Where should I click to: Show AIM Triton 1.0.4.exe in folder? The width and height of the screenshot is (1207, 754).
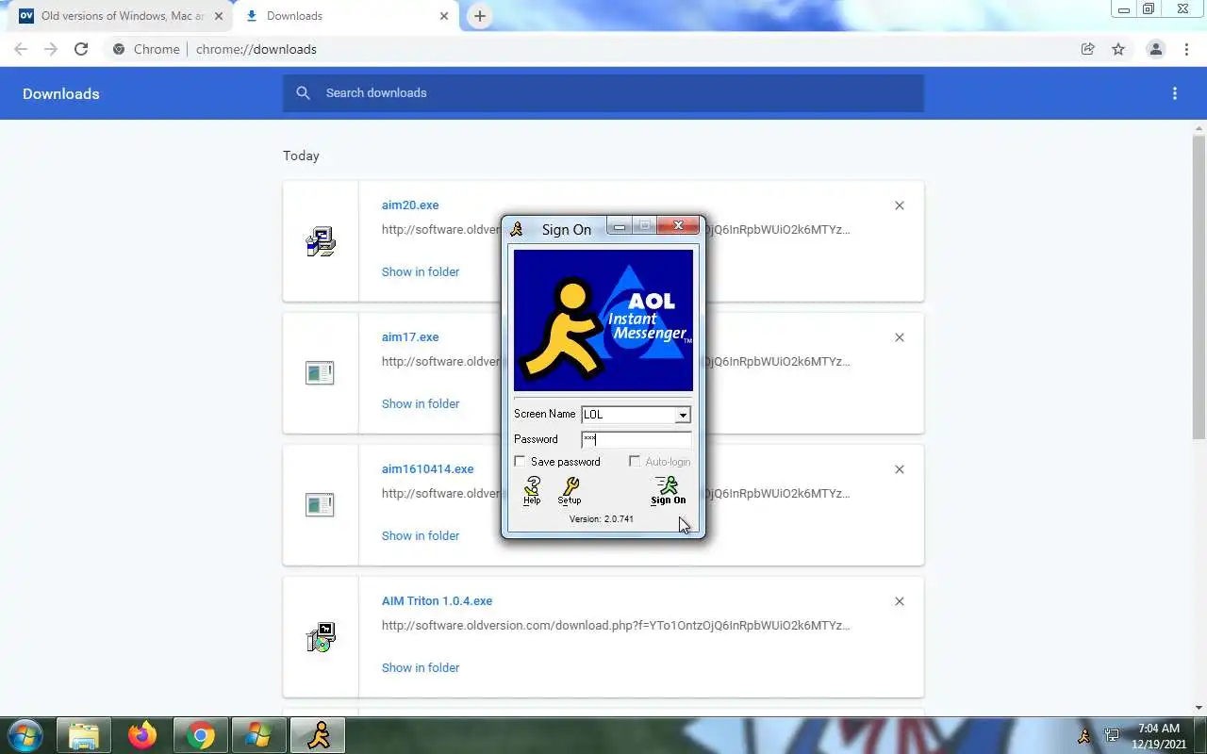point(421,667)
